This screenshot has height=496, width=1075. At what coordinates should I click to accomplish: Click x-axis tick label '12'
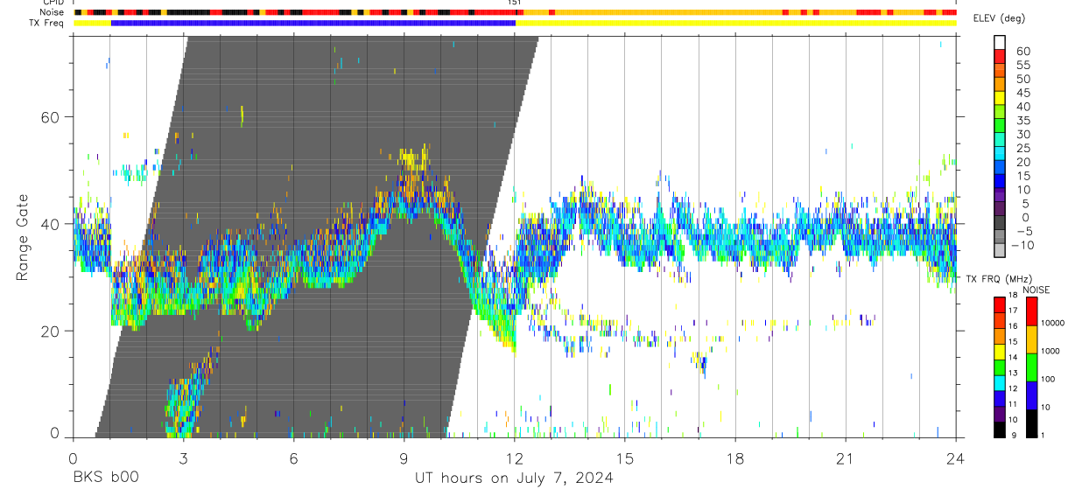point(515,458)
